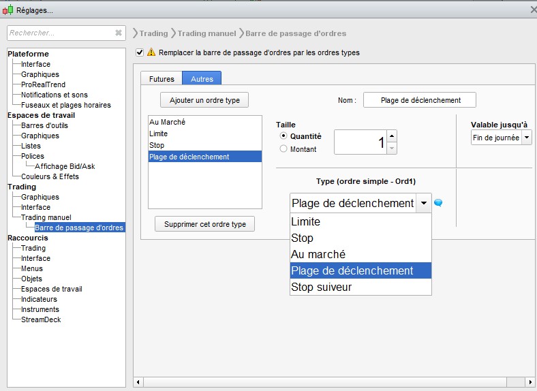Select the Autres tab
Screen dimensions: 537x391
(x=202, y=79)
